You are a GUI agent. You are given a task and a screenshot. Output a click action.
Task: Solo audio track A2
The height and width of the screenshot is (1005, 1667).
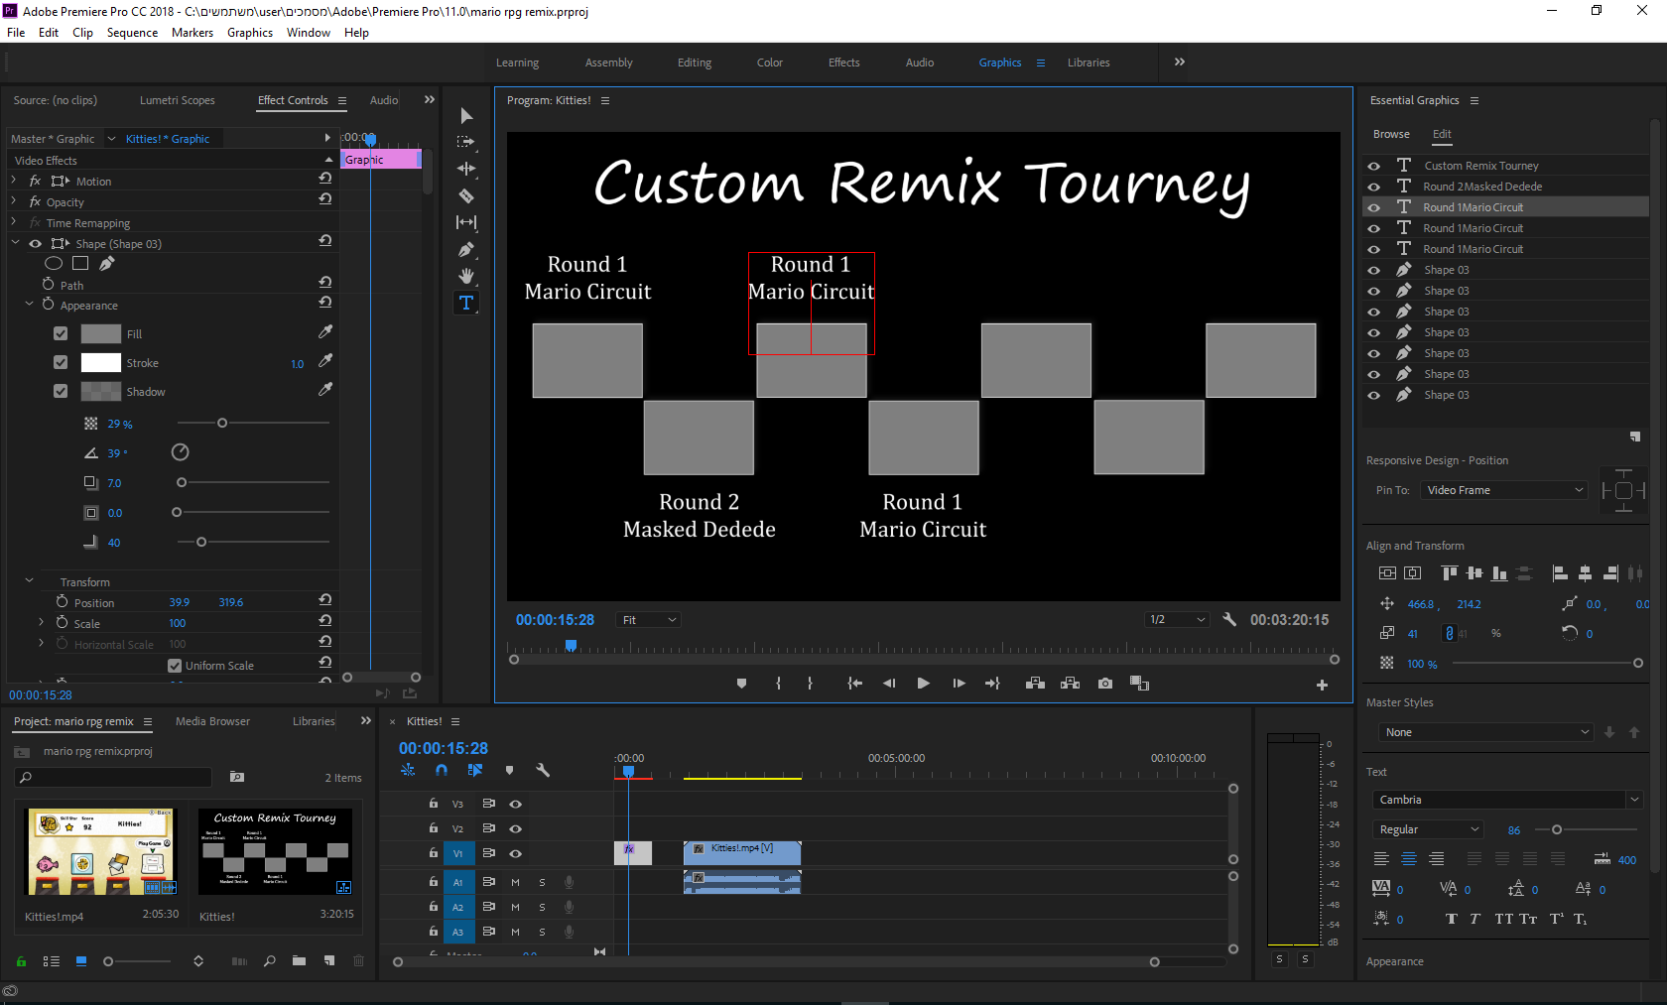(x=542, y=907)
